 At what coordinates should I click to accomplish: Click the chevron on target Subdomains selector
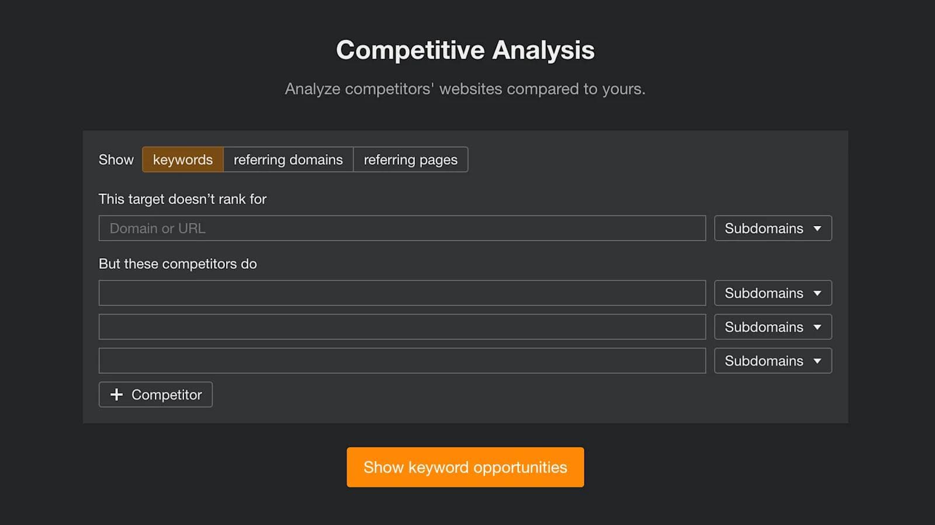(818, 228)
